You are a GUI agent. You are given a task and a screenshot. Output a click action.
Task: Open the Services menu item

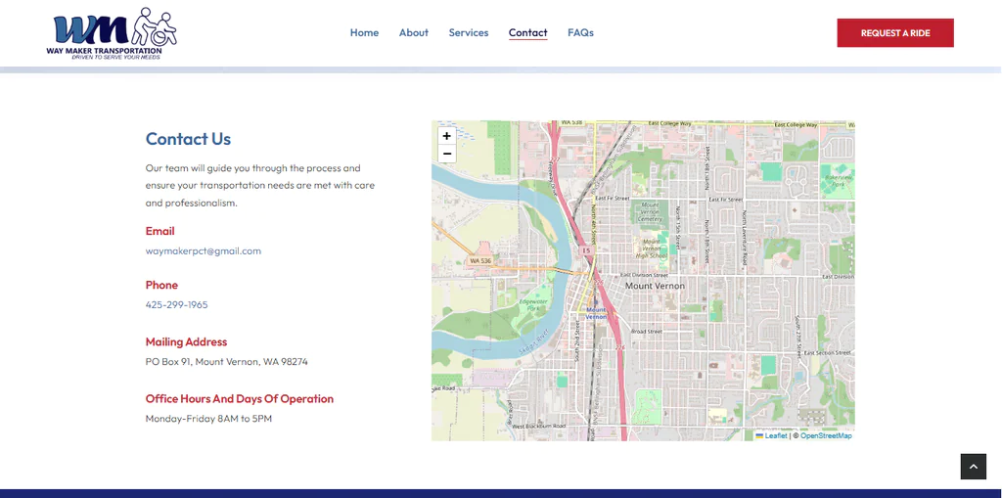[469, 32]
